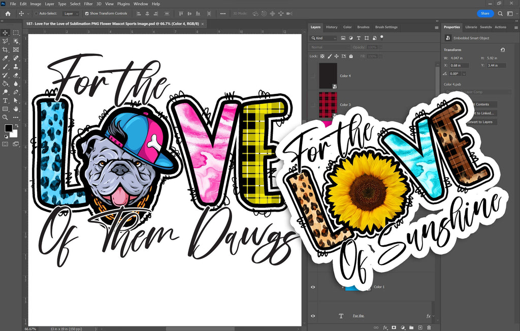This screenshot has width=520, height=331.
Task: Click the white background color swatch
Action: [14, 134]
